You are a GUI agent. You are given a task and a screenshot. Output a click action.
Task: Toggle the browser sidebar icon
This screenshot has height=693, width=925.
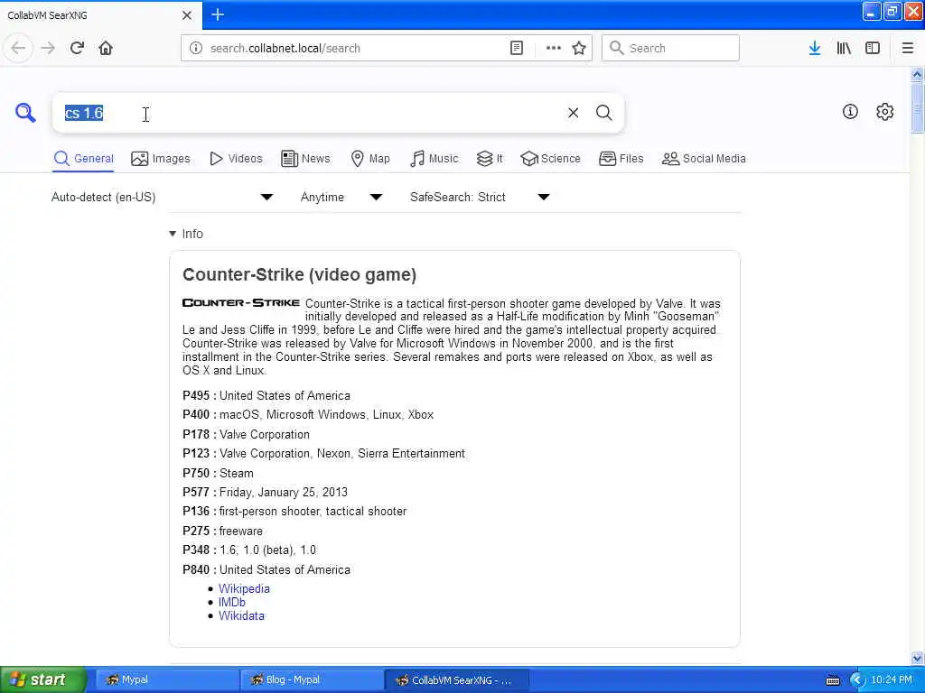coord(873,48)
